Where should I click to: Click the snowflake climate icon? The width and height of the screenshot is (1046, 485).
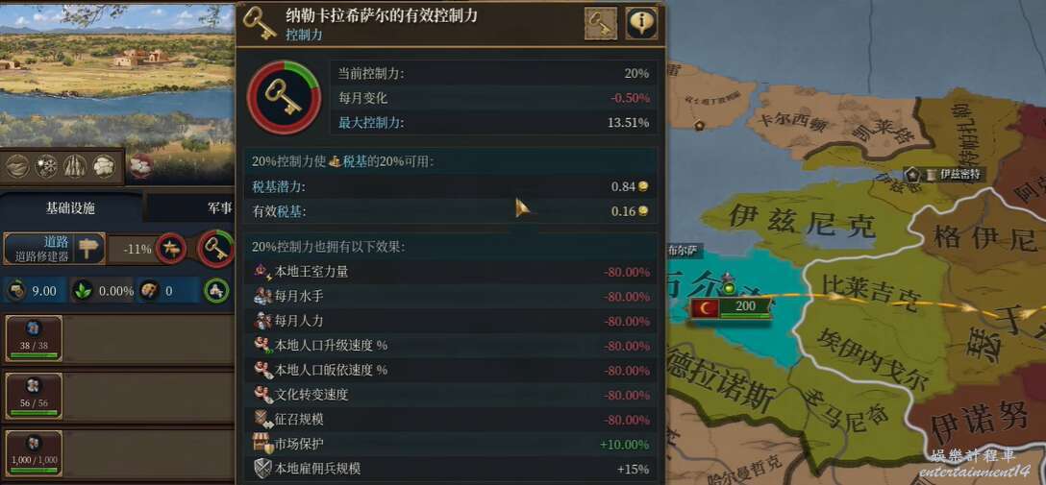point(46,166)
